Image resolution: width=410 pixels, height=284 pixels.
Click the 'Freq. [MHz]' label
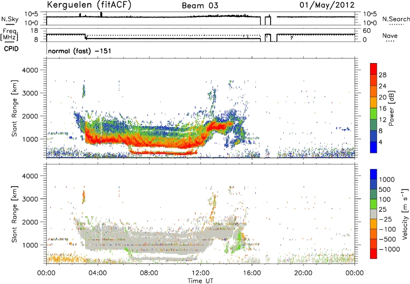coord(9,34)
